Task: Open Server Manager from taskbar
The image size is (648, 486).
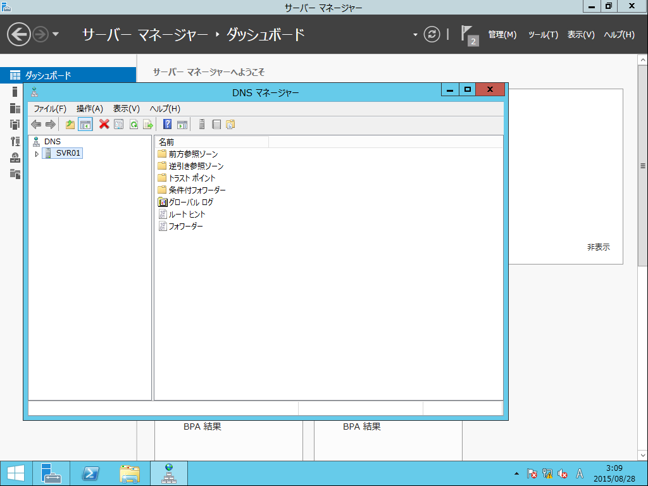Action: click(51, 473)
